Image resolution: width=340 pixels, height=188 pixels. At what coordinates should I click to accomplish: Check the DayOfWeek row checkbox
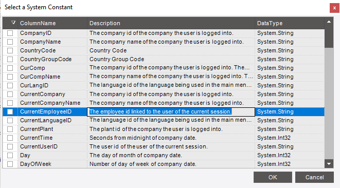pos(10,164)
